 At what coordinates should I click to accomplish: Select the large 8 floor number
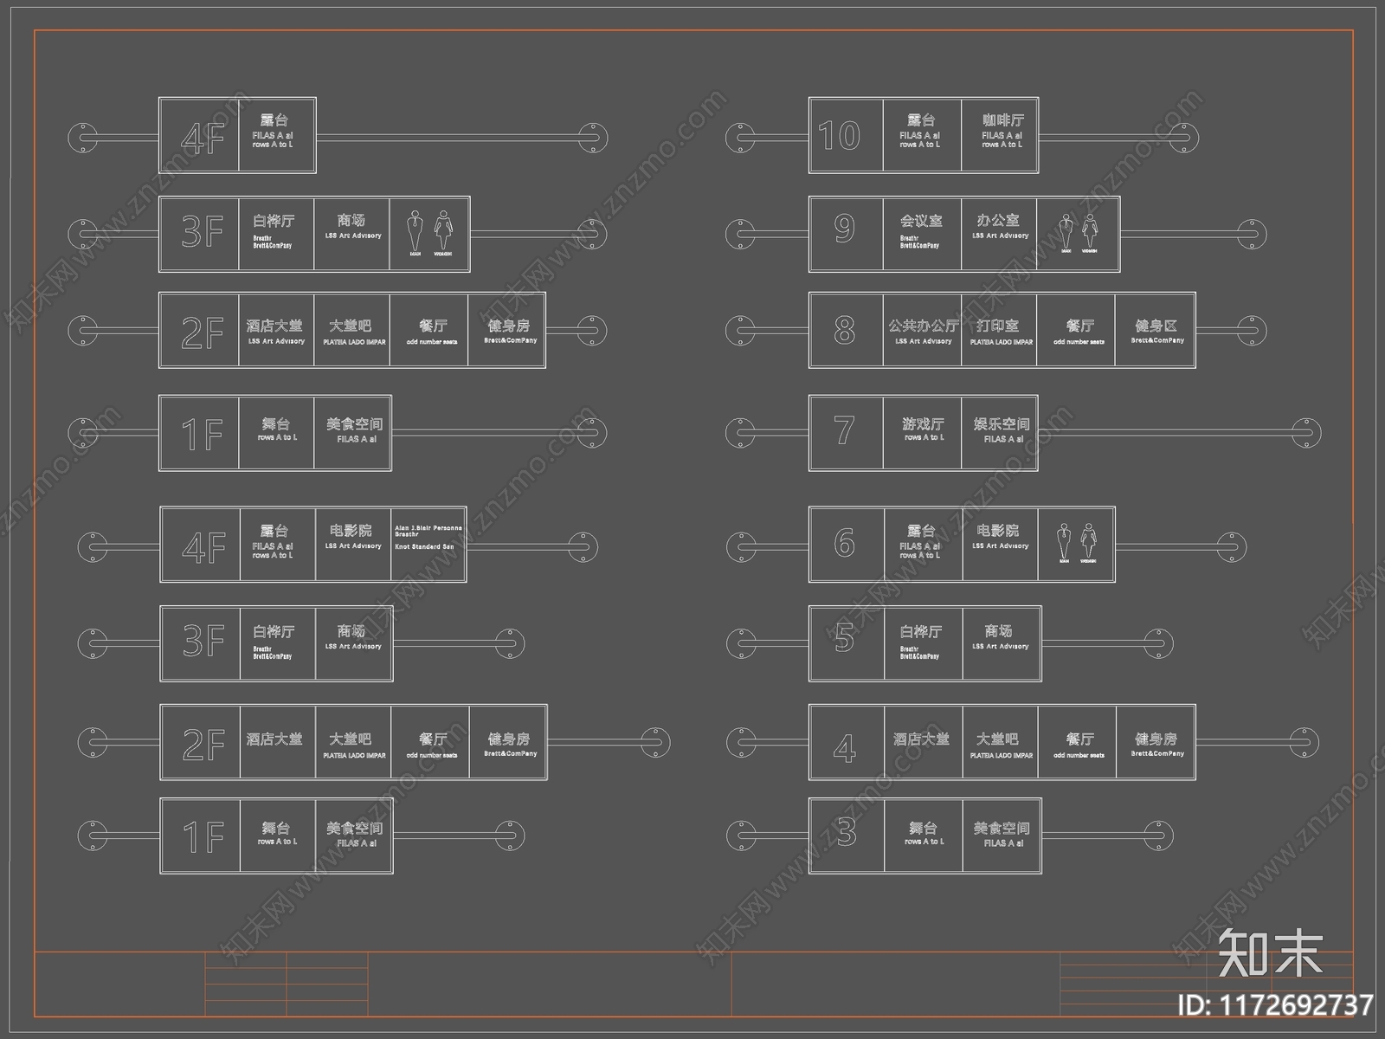point(845,330)
